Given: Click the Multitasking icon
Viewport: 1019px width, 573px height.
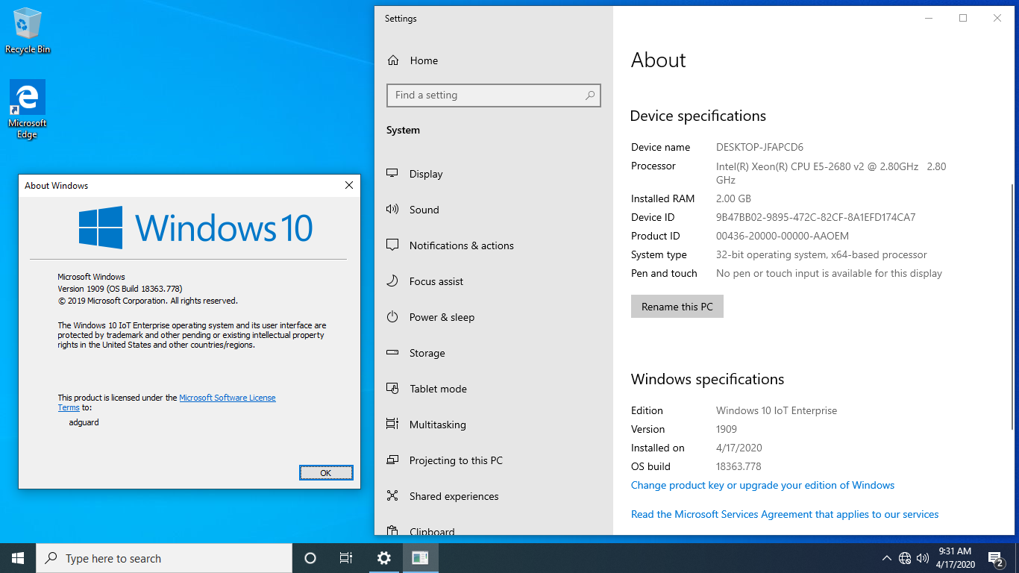Looking at the screenshot, I should click(x=392, y=425).
